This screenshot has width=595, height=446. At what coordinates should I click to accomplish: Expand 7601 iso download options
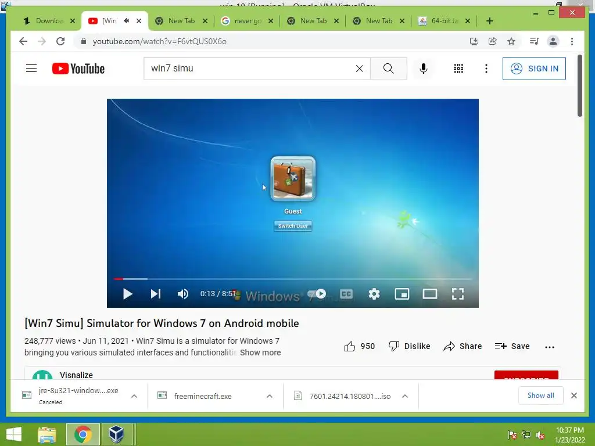tap(405, 396)
